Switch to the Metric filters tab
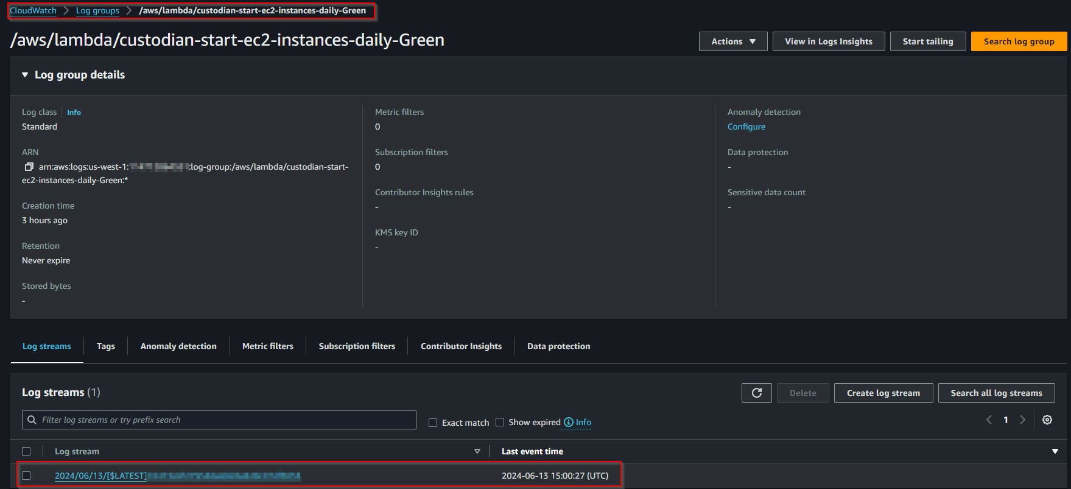 tap(268, 346)
